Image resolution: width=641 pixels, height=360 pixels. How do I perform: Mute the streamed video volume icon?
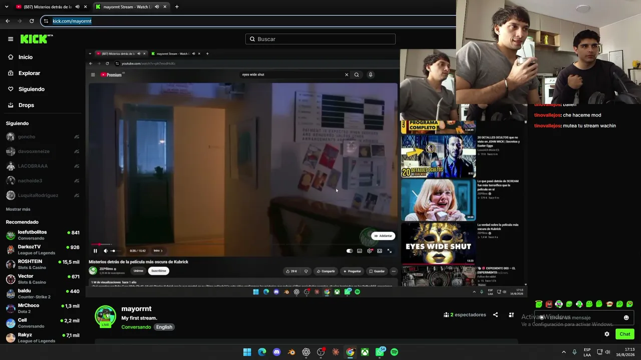[105, 251]
